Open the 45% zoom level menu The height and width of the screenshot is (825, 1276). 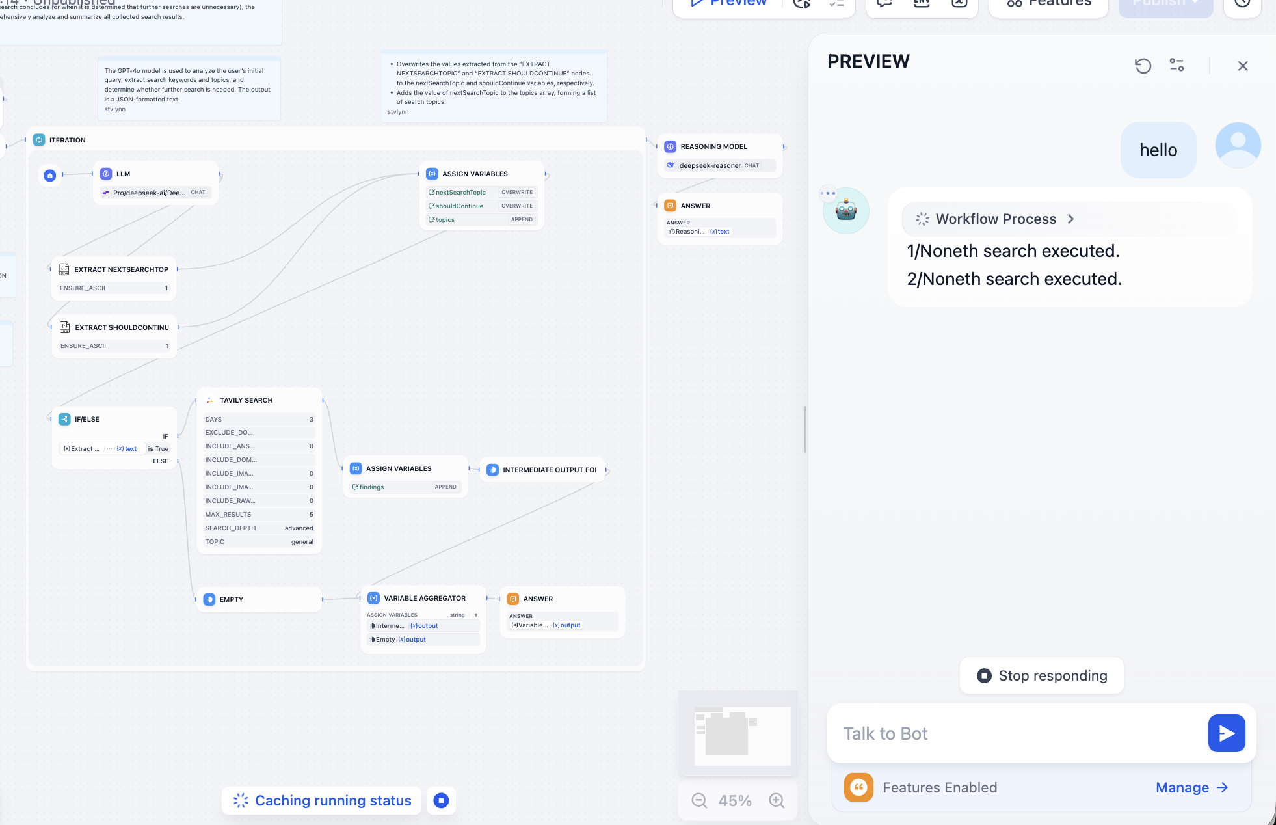point(735,800)
